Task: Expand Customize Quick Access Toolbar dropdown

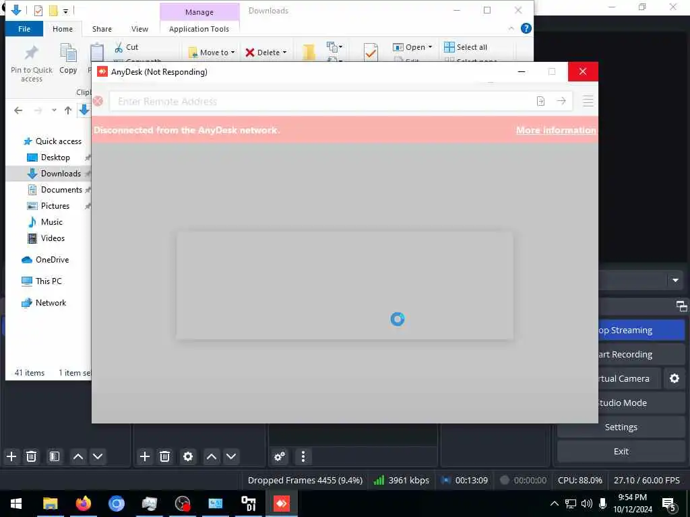Action: click(x=65, y=11)
